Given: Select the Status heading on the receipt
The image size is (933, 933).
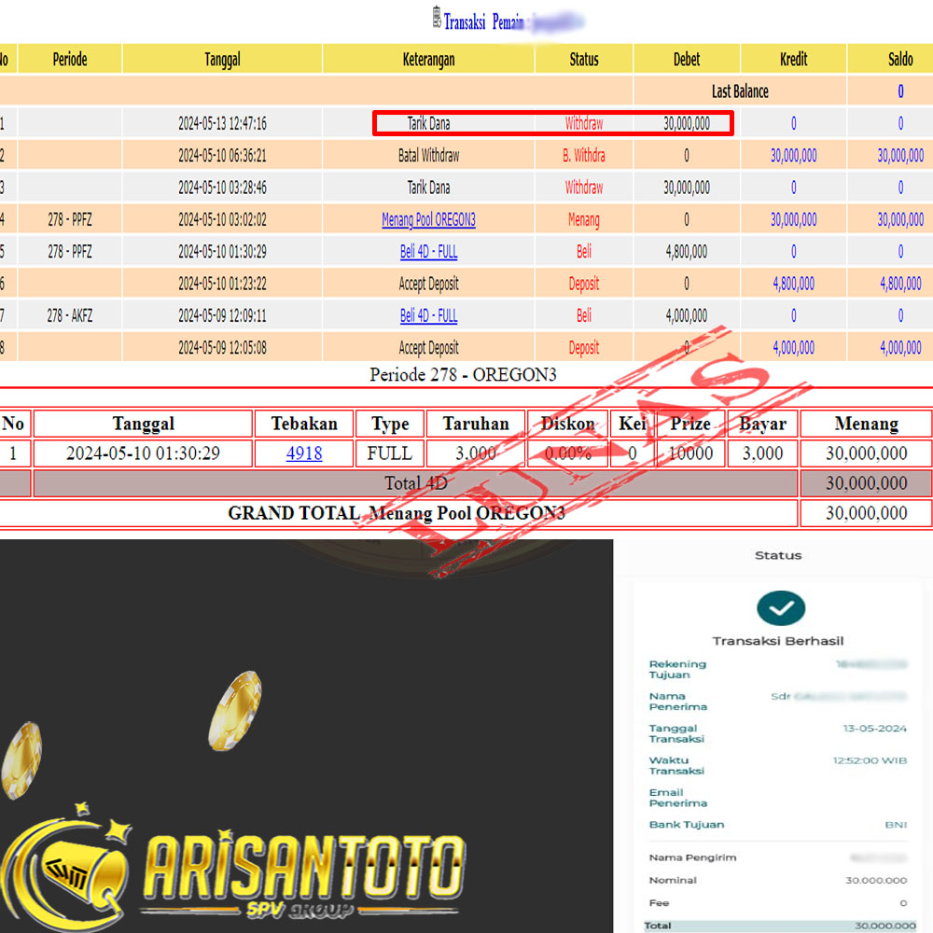Looking at the screenshot, I should (778, 555).
